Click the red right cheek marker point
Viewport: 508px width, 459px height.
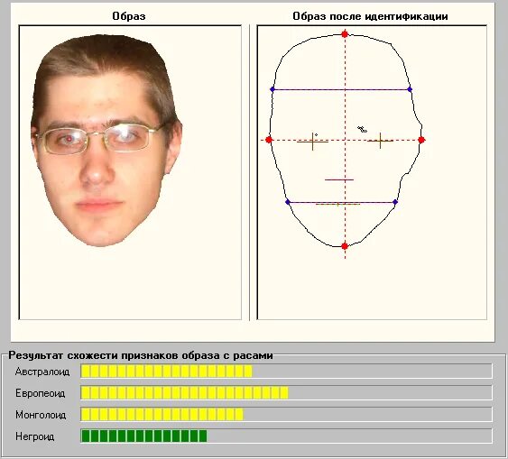(421, 140)
